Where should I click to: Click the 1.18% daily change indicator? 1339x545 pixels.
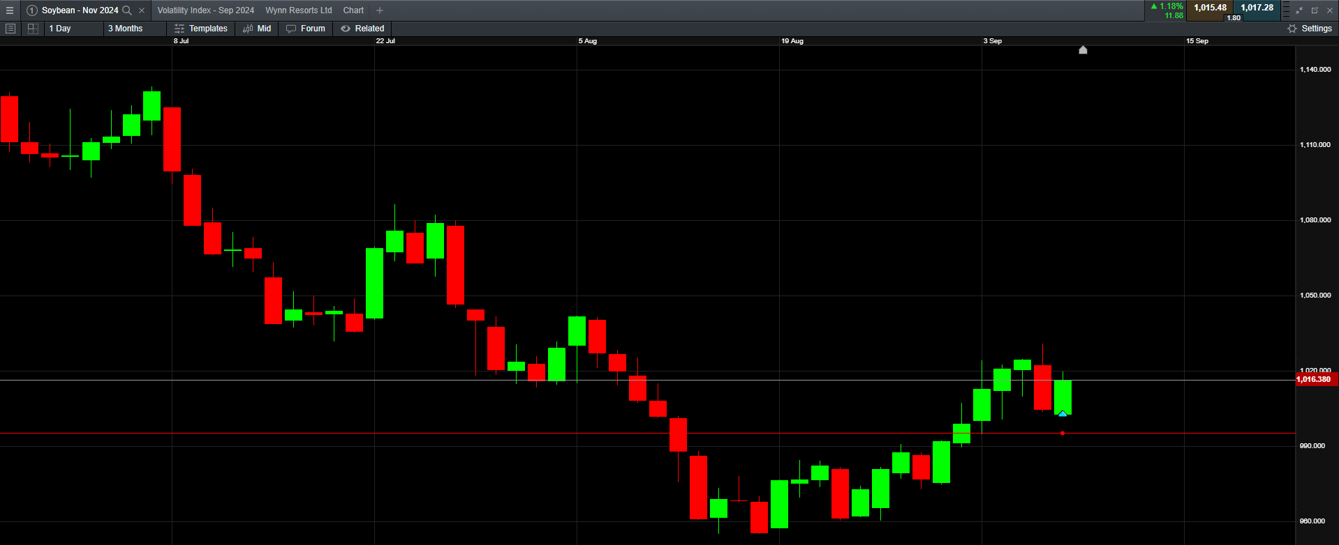1167,6
